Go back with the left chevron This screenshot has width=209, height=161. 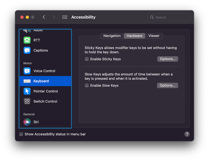pyautogui.click(x=44, y=17)
